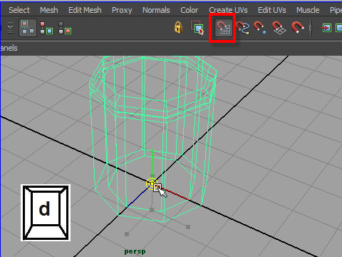The width and height of the screenshot is (342, 257).
Task: Open the Normals menu
Action: point(156,10)
